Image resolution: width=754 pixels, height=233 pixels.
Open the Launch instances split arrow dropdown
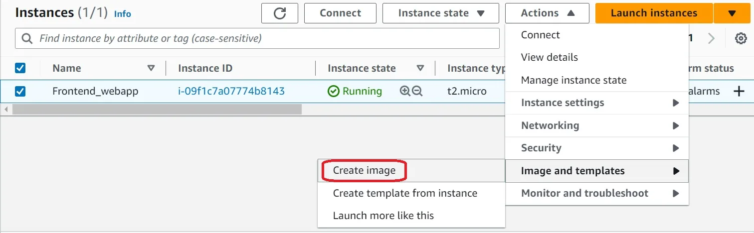tap(732, 13)
